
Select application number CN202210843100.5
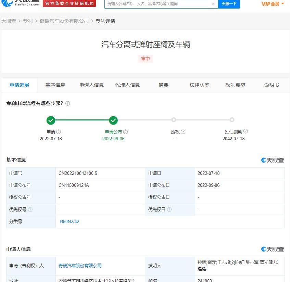[x=78, y=173]
